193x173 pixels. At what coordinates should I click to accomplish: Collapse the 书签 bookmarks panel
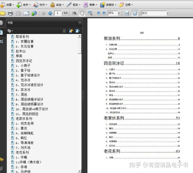point(80,23)
